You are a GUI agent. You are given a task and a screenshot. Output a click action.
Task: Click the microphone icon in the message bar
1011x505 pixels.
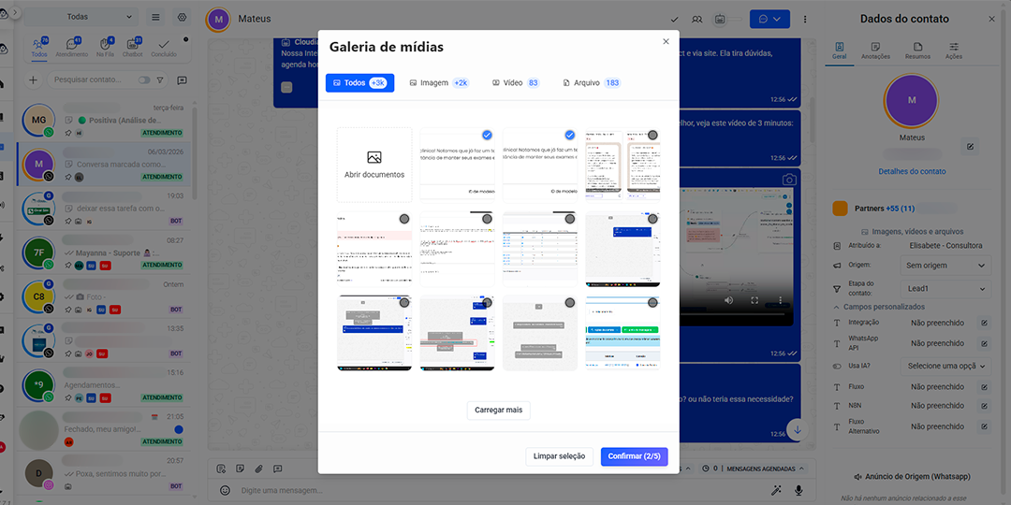799,490
